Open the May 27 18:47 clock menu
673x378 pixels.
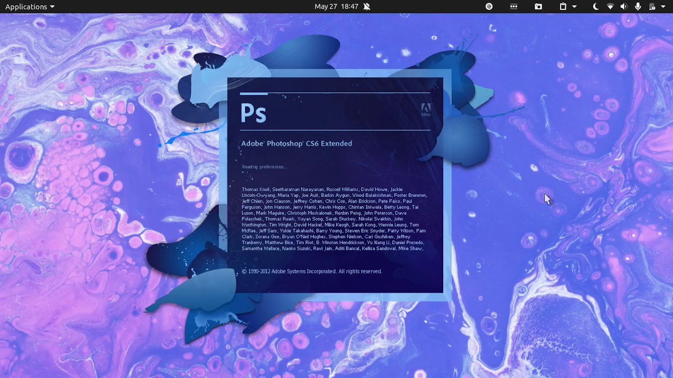pyautogui.click(x=336, y=6)
